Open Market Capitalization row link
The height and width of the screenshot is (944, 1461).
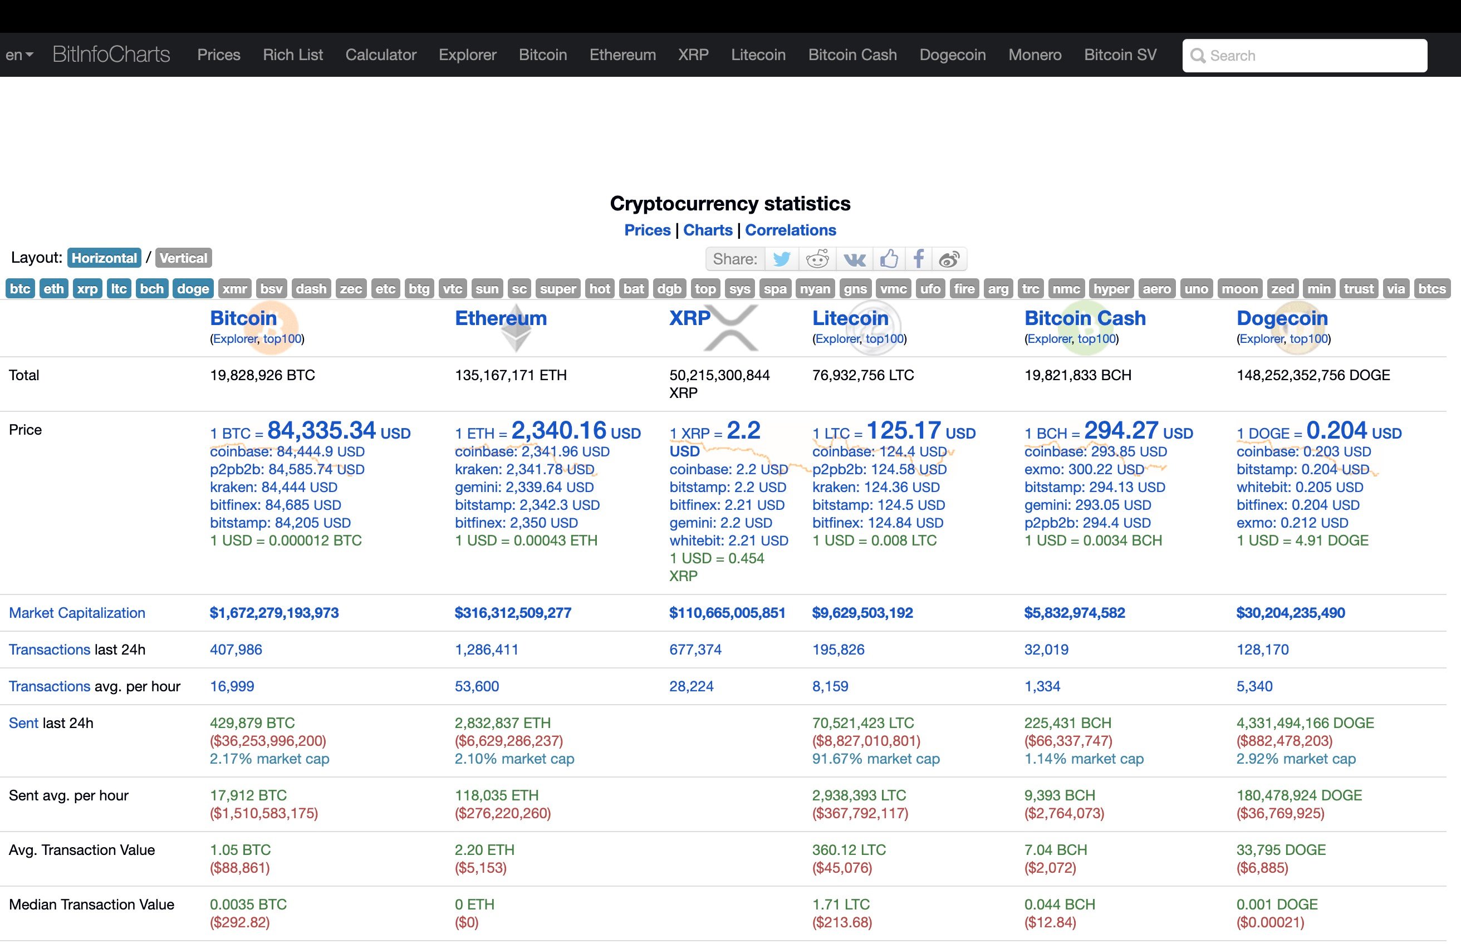click(77, 613)
